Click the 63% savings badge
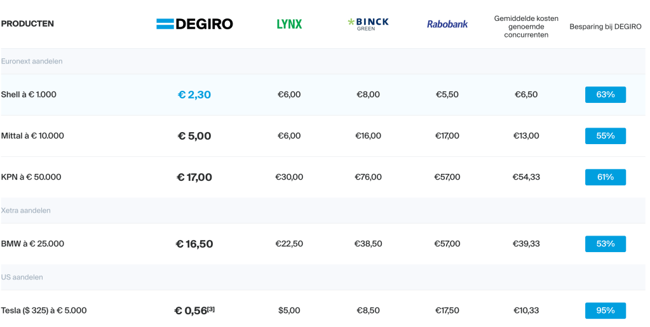Viewport: 650px width, 327px height. tap(605, 95)
